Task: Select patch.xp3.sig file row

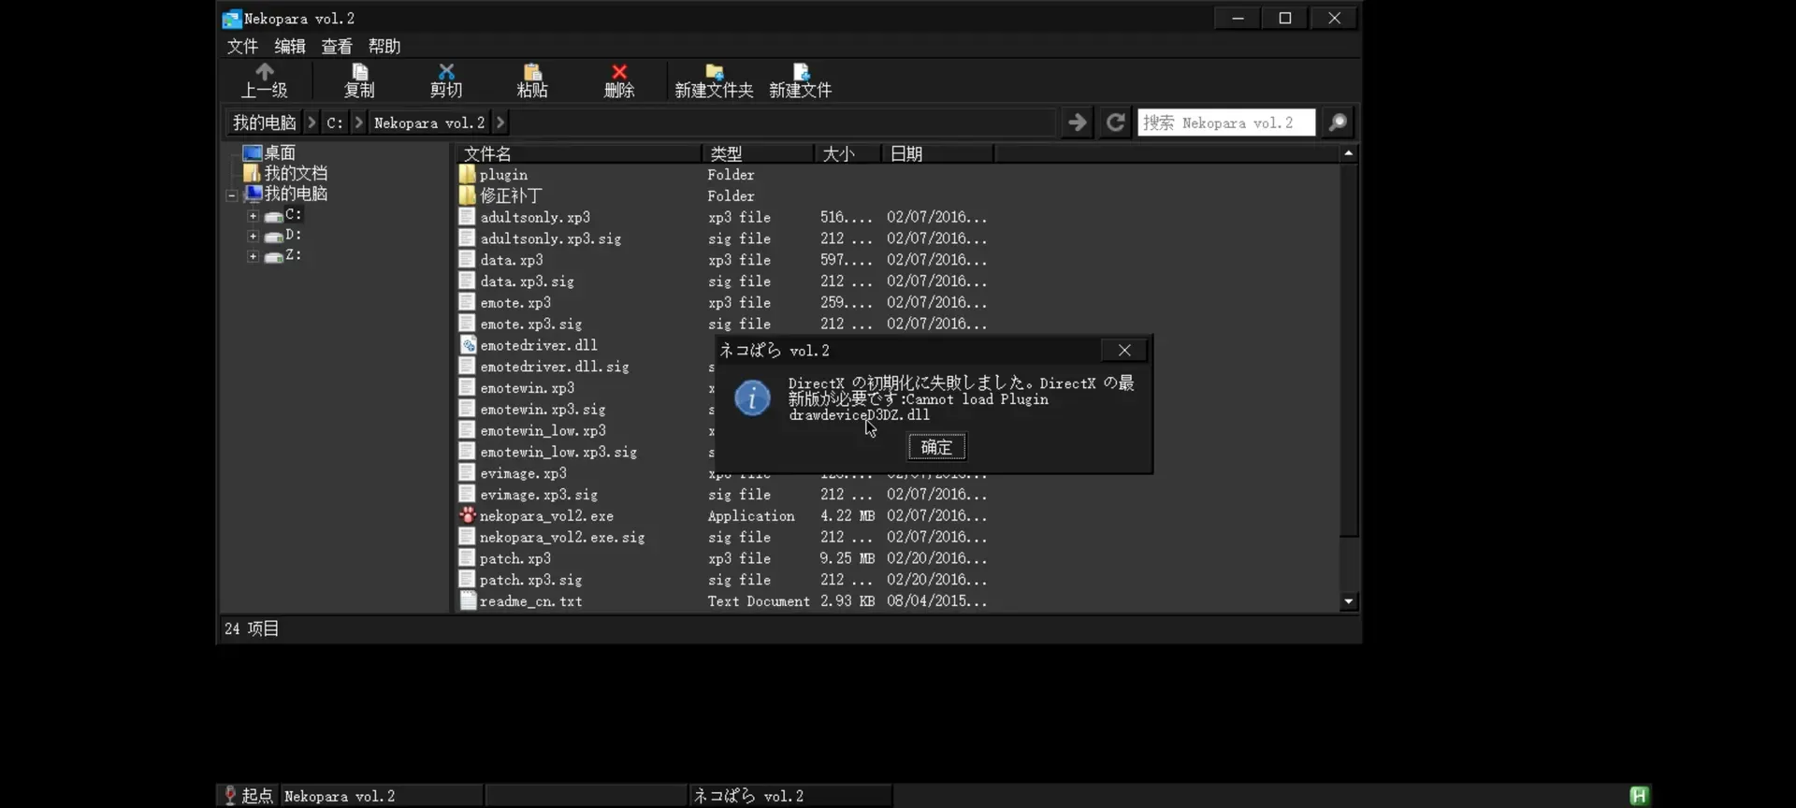Action: pyautogui.click(x=724, y=580)
